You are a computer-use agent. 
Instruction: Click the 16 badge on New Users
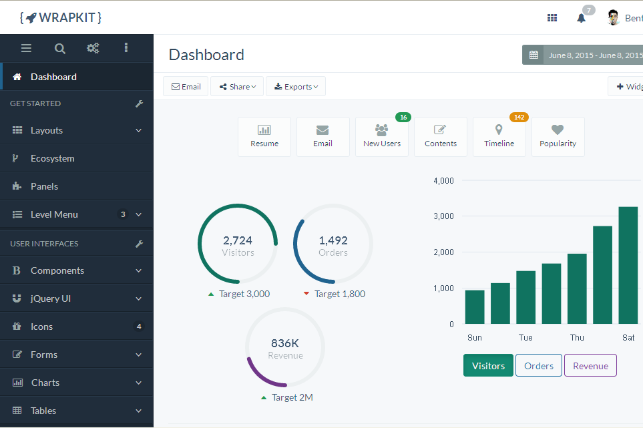point(403,118)
